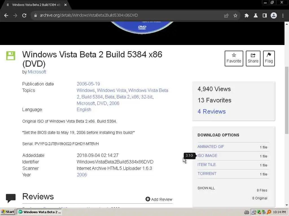Flag this item
Image resolution: width=289 pixels, height=216 pixels.
[269, 58]
